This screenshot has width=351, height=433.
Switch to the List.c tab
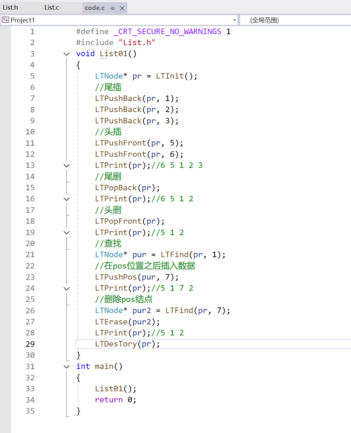pos(52,7)
